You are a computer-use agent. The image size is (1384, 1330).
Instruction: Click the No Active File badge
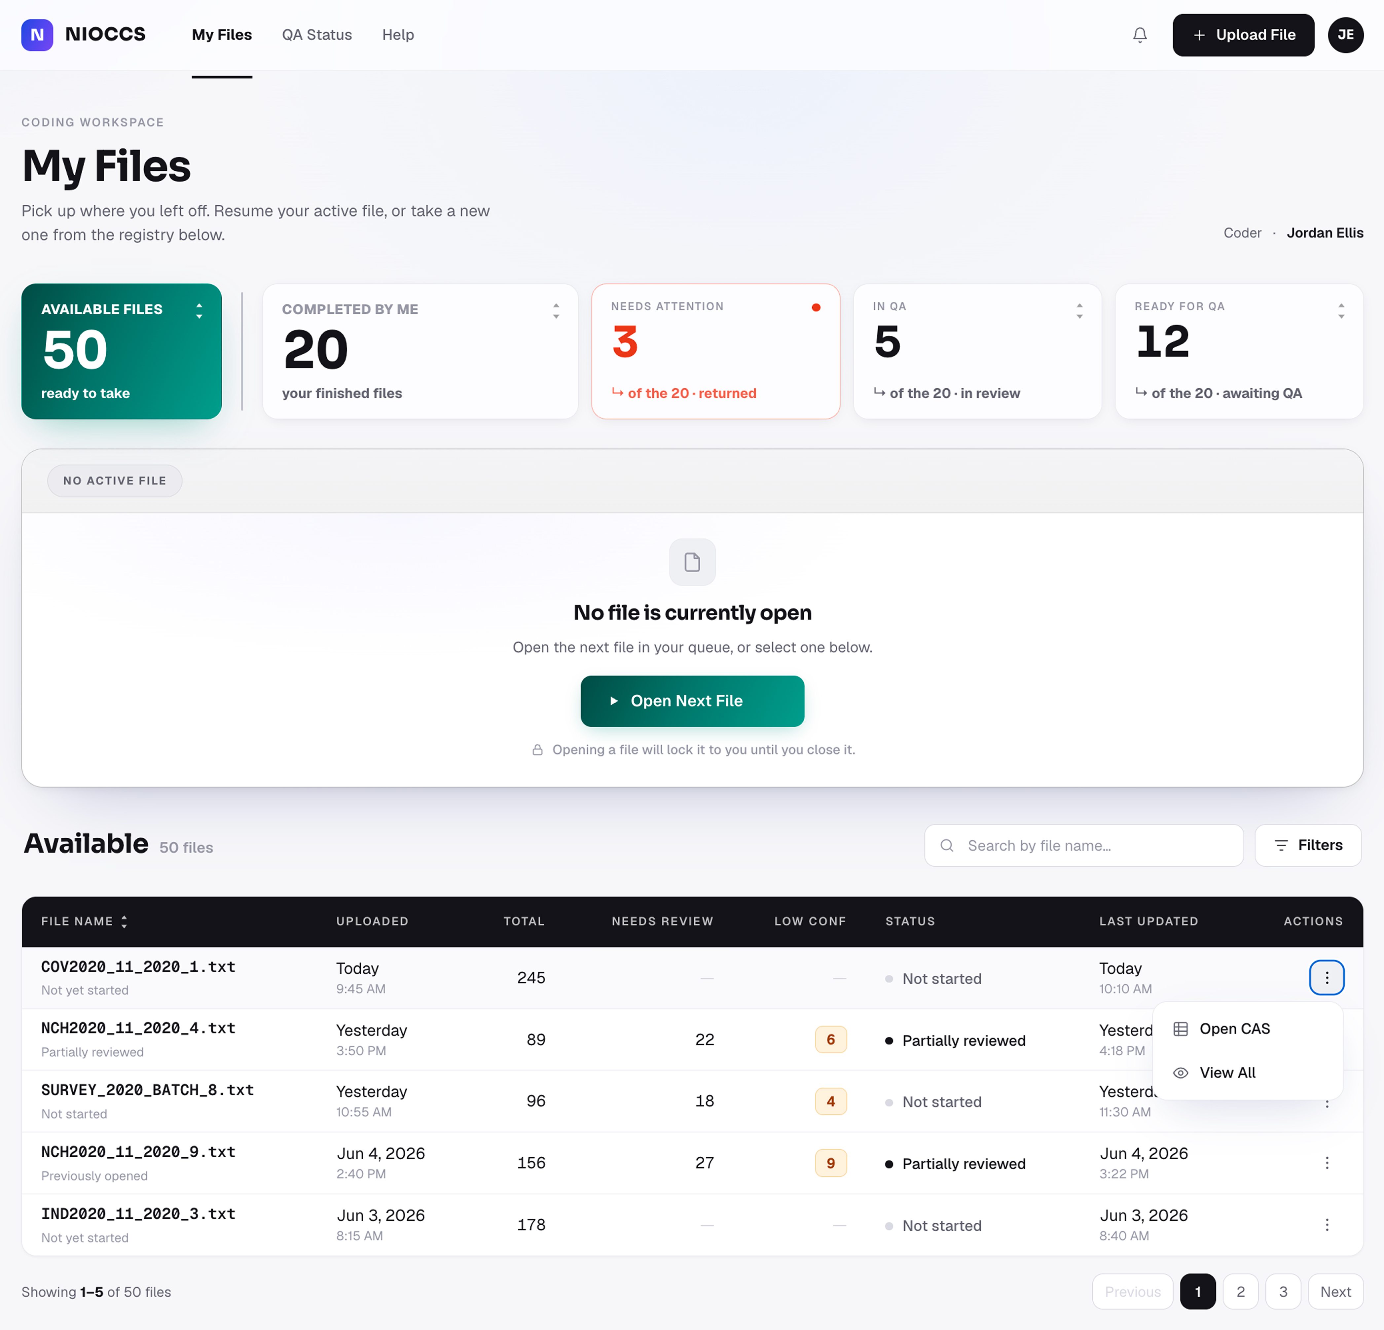tap(114, 481)
